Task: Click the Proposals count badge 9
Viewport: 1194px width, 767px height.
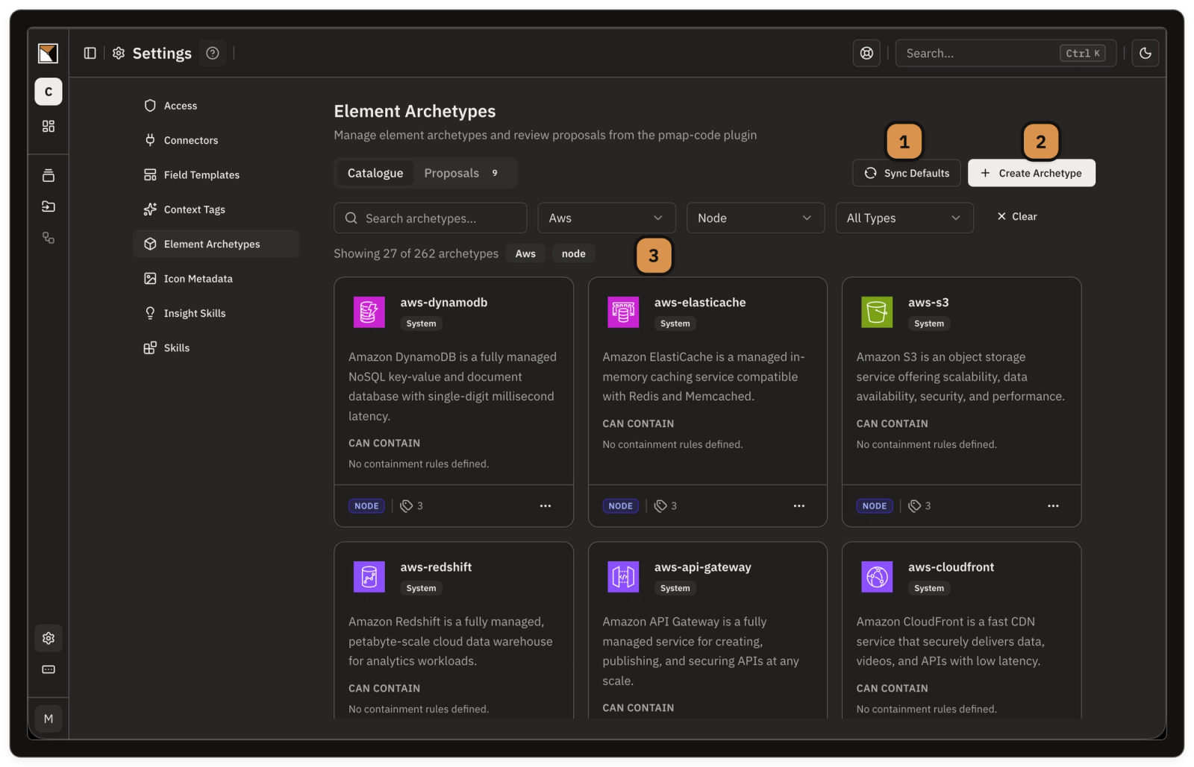Action: 495,173
